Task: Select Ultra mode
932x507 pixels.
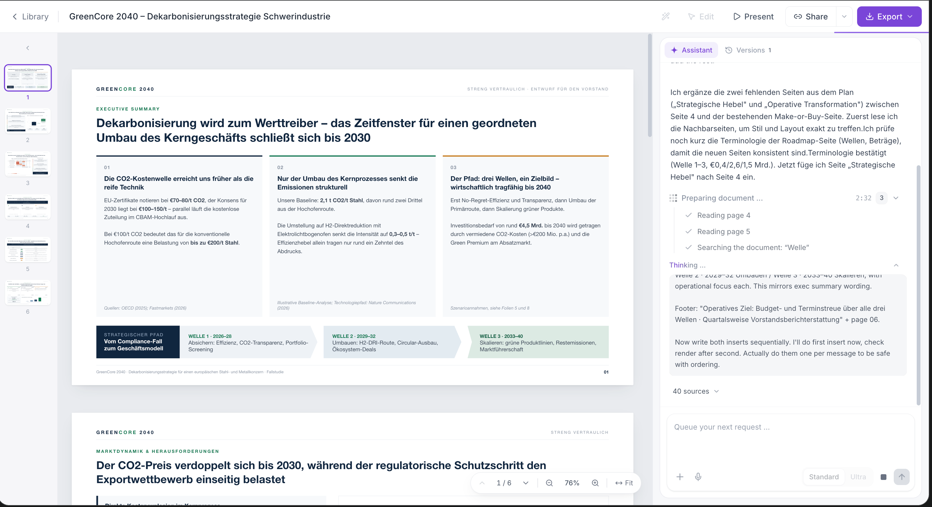Action: click(858, 477)
